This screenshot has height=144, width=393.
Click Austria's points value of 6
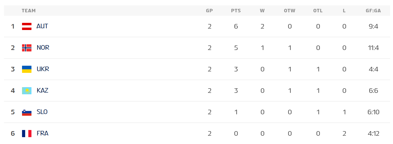click(236, 26)
